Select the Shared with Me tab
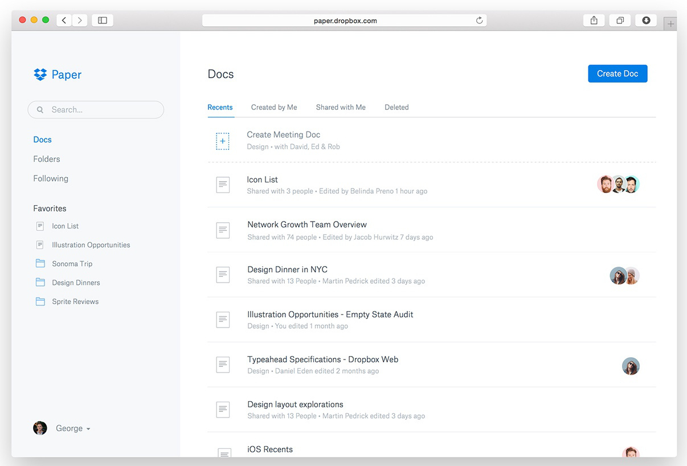The height and width of the screenshot is (466, 687). [x=341, y=107]
